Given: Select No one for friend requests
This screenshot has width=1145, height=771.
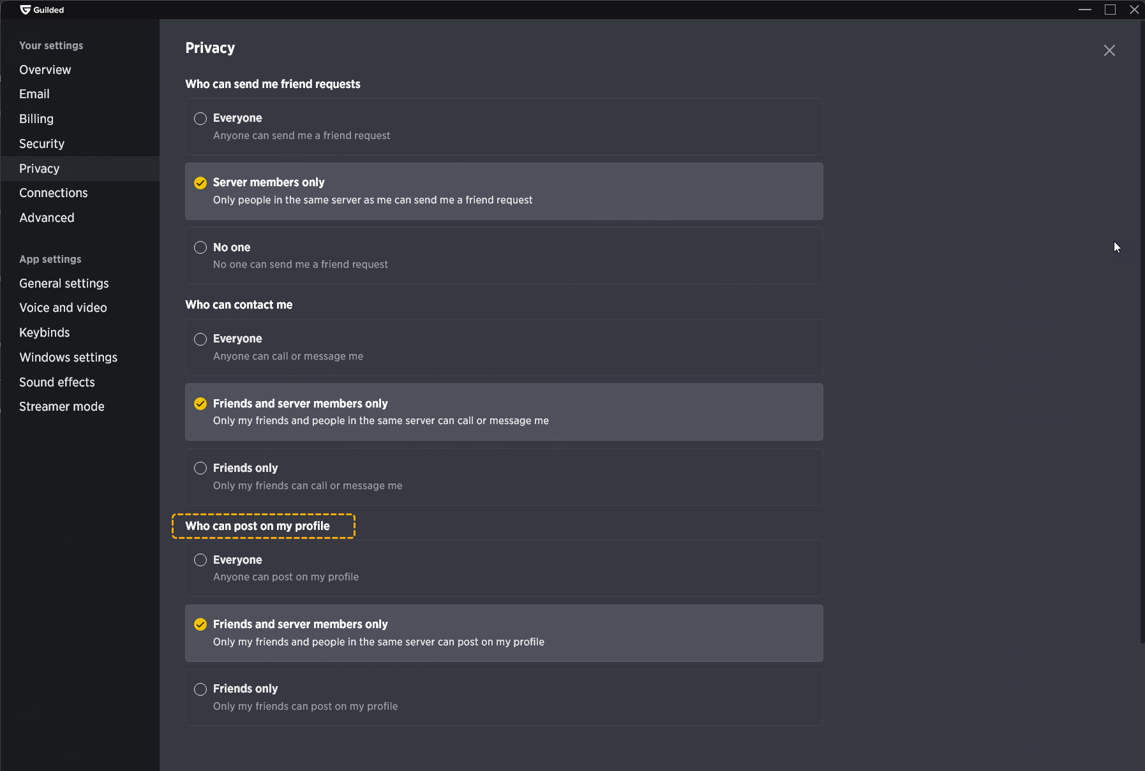Looking at the screenshot, I should (504, 256).
